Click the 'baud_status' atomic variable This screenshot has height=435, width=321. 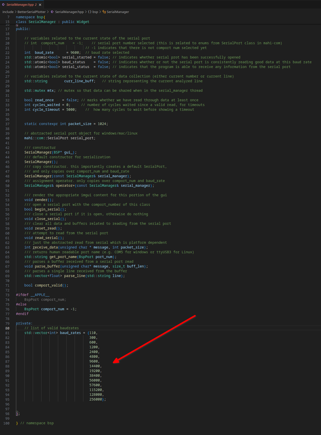(73, 62)
